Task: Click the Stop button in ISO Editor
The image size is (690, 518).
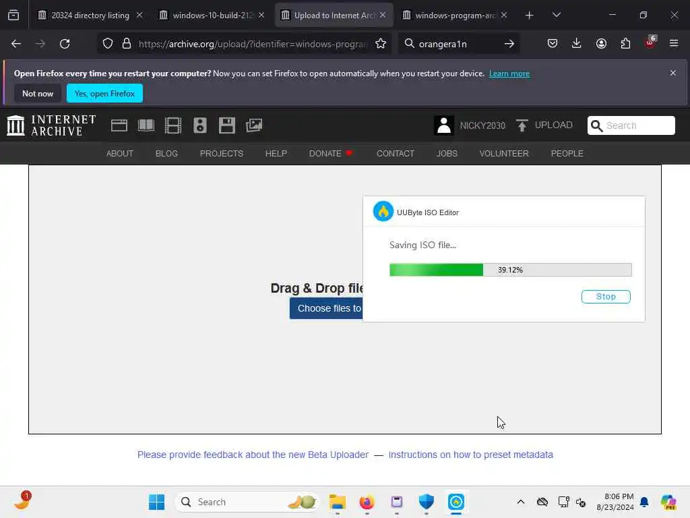Action: [606, 297]
